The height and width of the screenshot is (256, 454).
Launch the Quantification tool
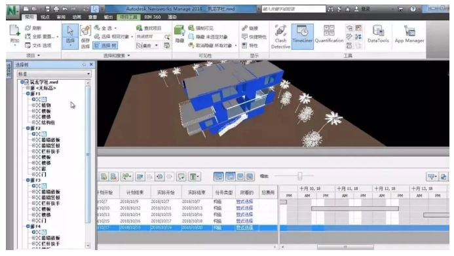point(329,35)
